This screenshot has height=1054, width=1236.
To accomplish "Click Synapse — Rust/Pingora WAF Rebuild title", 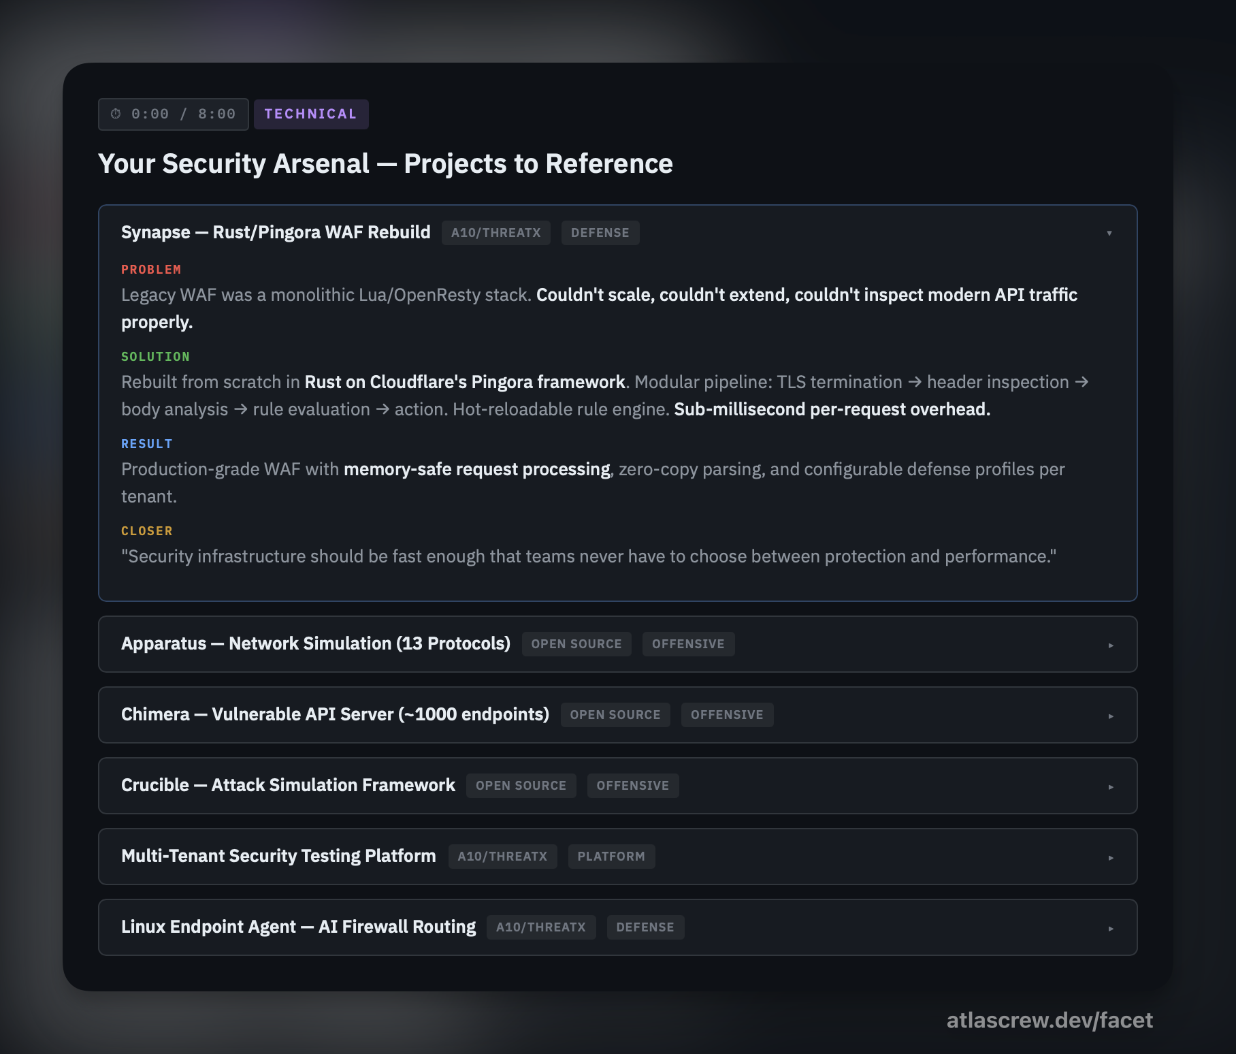I will [x=276, y=232].
